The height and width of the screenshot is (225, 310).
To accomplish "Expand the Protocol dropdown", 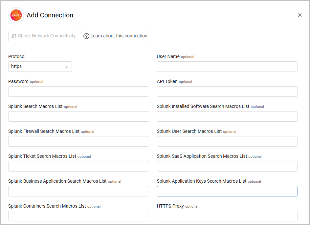I will pos(40,67).
